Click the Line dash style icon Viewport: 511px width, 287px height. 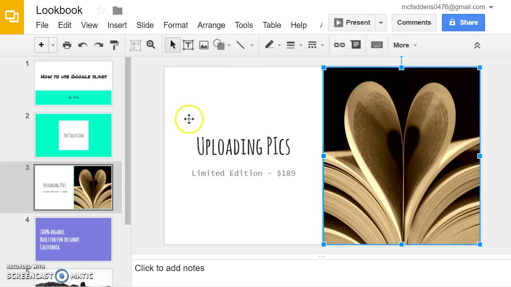point(312,45)
